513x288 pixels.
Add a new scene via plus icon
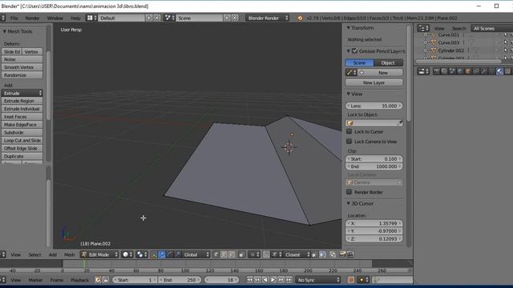[227, 18]
